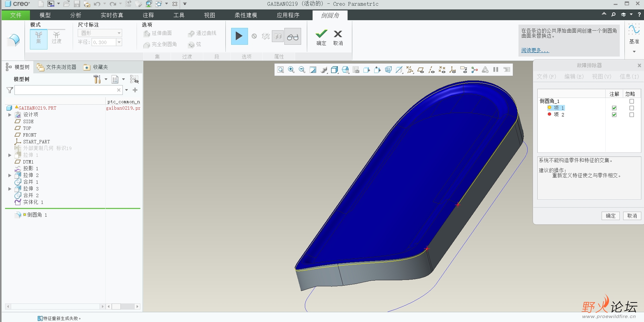The image size is (644, 322).
Task: Toggle annotation checkbox for item 2
Action: pyautogui.click(x=614, y=115)
